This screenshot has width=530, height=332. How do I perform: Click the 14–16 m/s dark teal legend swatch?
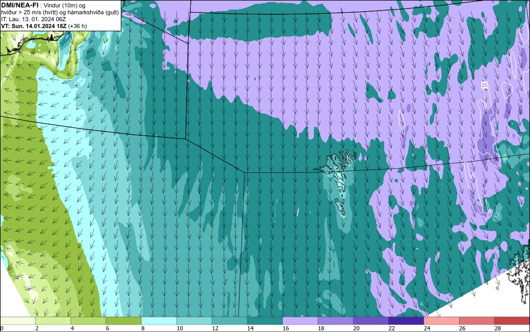coord(264,321)
